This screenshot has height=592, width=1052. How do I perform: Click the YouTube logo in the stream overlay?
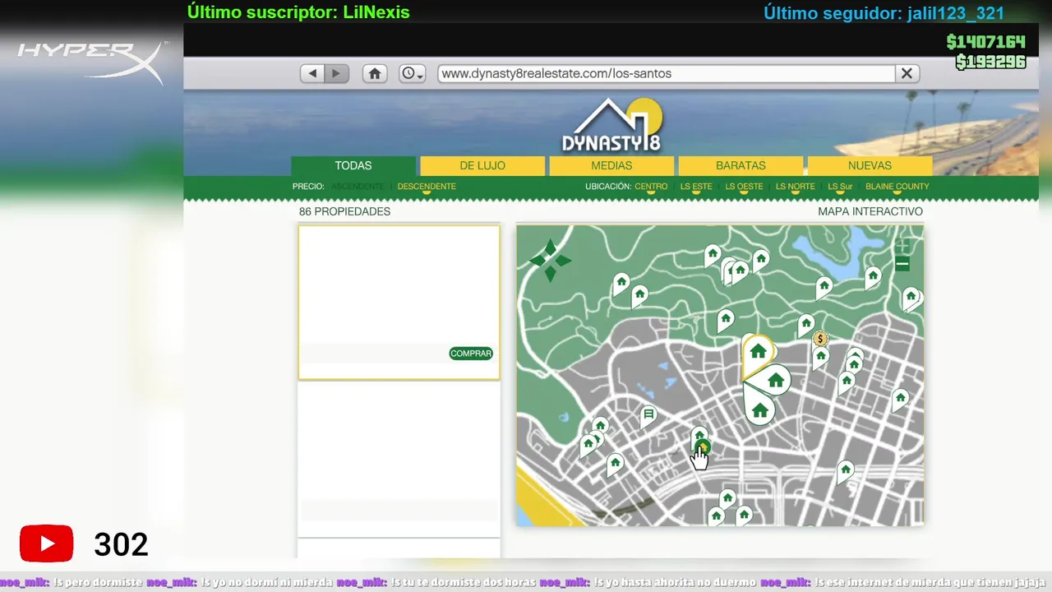click(47, 543)
